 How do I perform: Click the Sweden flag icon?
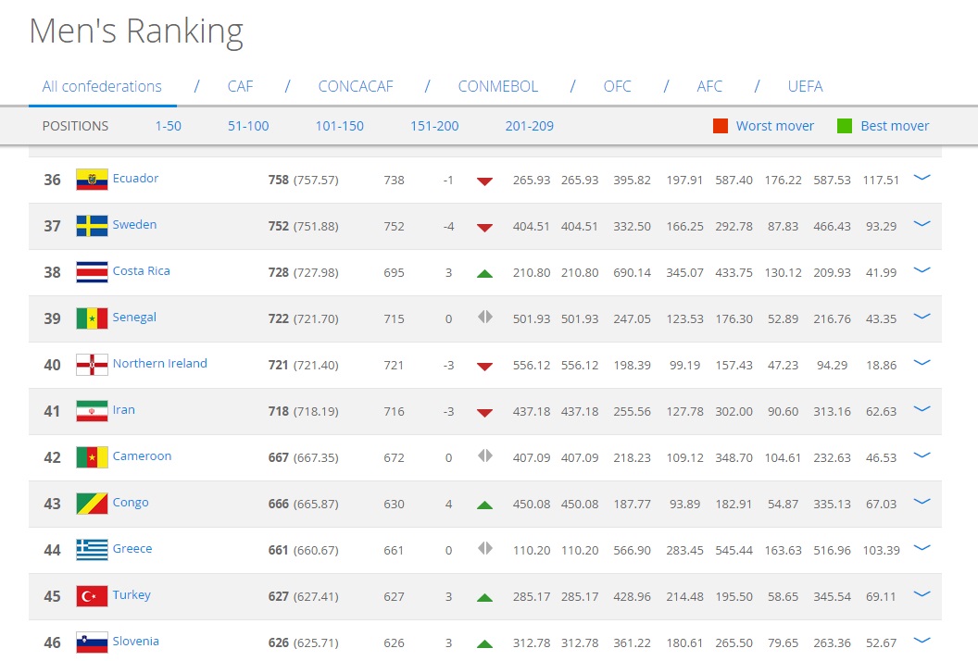pyautogui.click(x=92, y=226)
